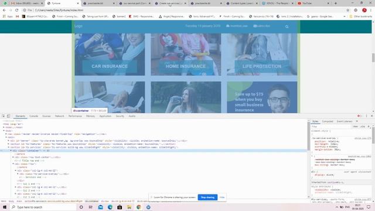Screen dimensions: 375x211
Task: Expand the head node in DOM tree
Action: 4,128
